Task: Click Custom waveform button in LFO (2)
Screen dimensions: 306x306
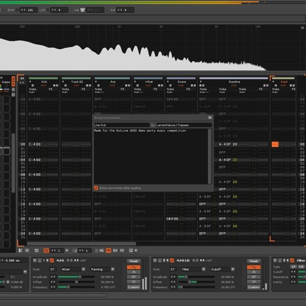Action: pyautogui.click(x=254, y=287)
